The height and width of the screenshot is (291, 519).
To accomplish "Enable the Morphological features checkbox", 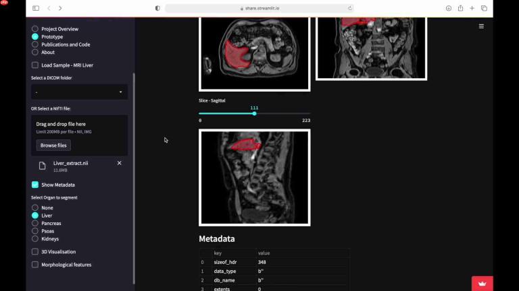I will (x=35, y=265).
